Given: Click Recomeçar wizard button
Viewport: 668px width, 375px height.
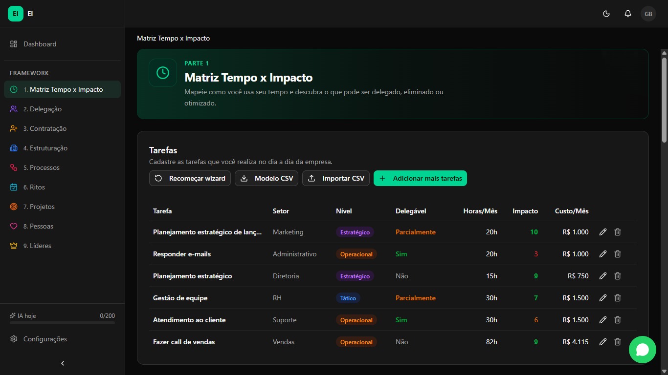Looking at the screenshot, I should [x=190, y=178].
